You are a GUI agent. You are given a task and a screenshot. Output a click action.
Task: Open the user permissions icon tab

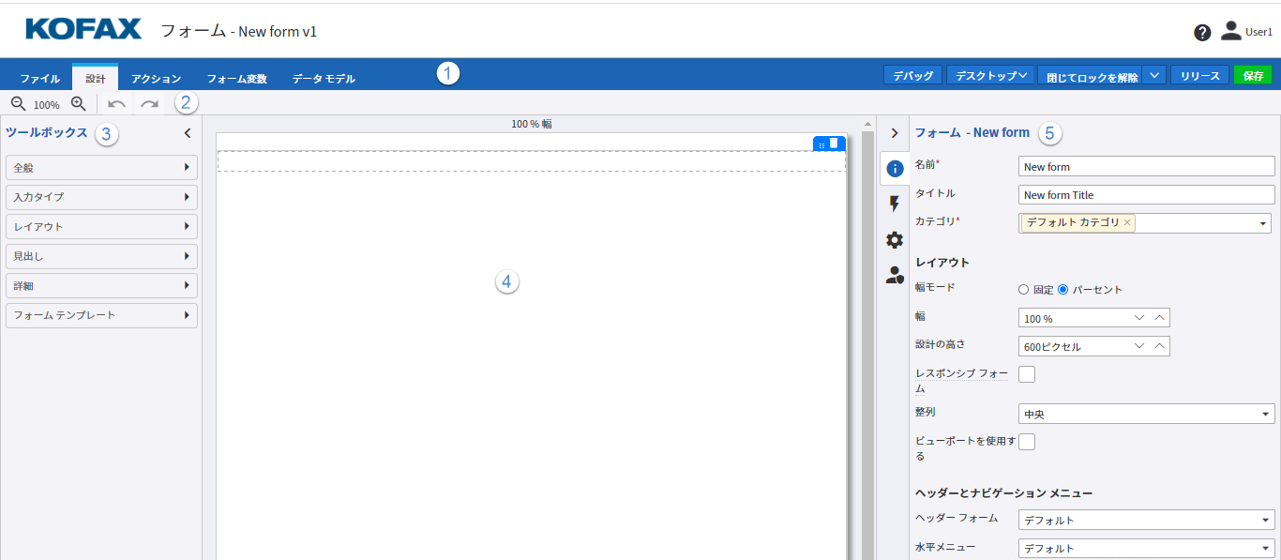point(895,275)
